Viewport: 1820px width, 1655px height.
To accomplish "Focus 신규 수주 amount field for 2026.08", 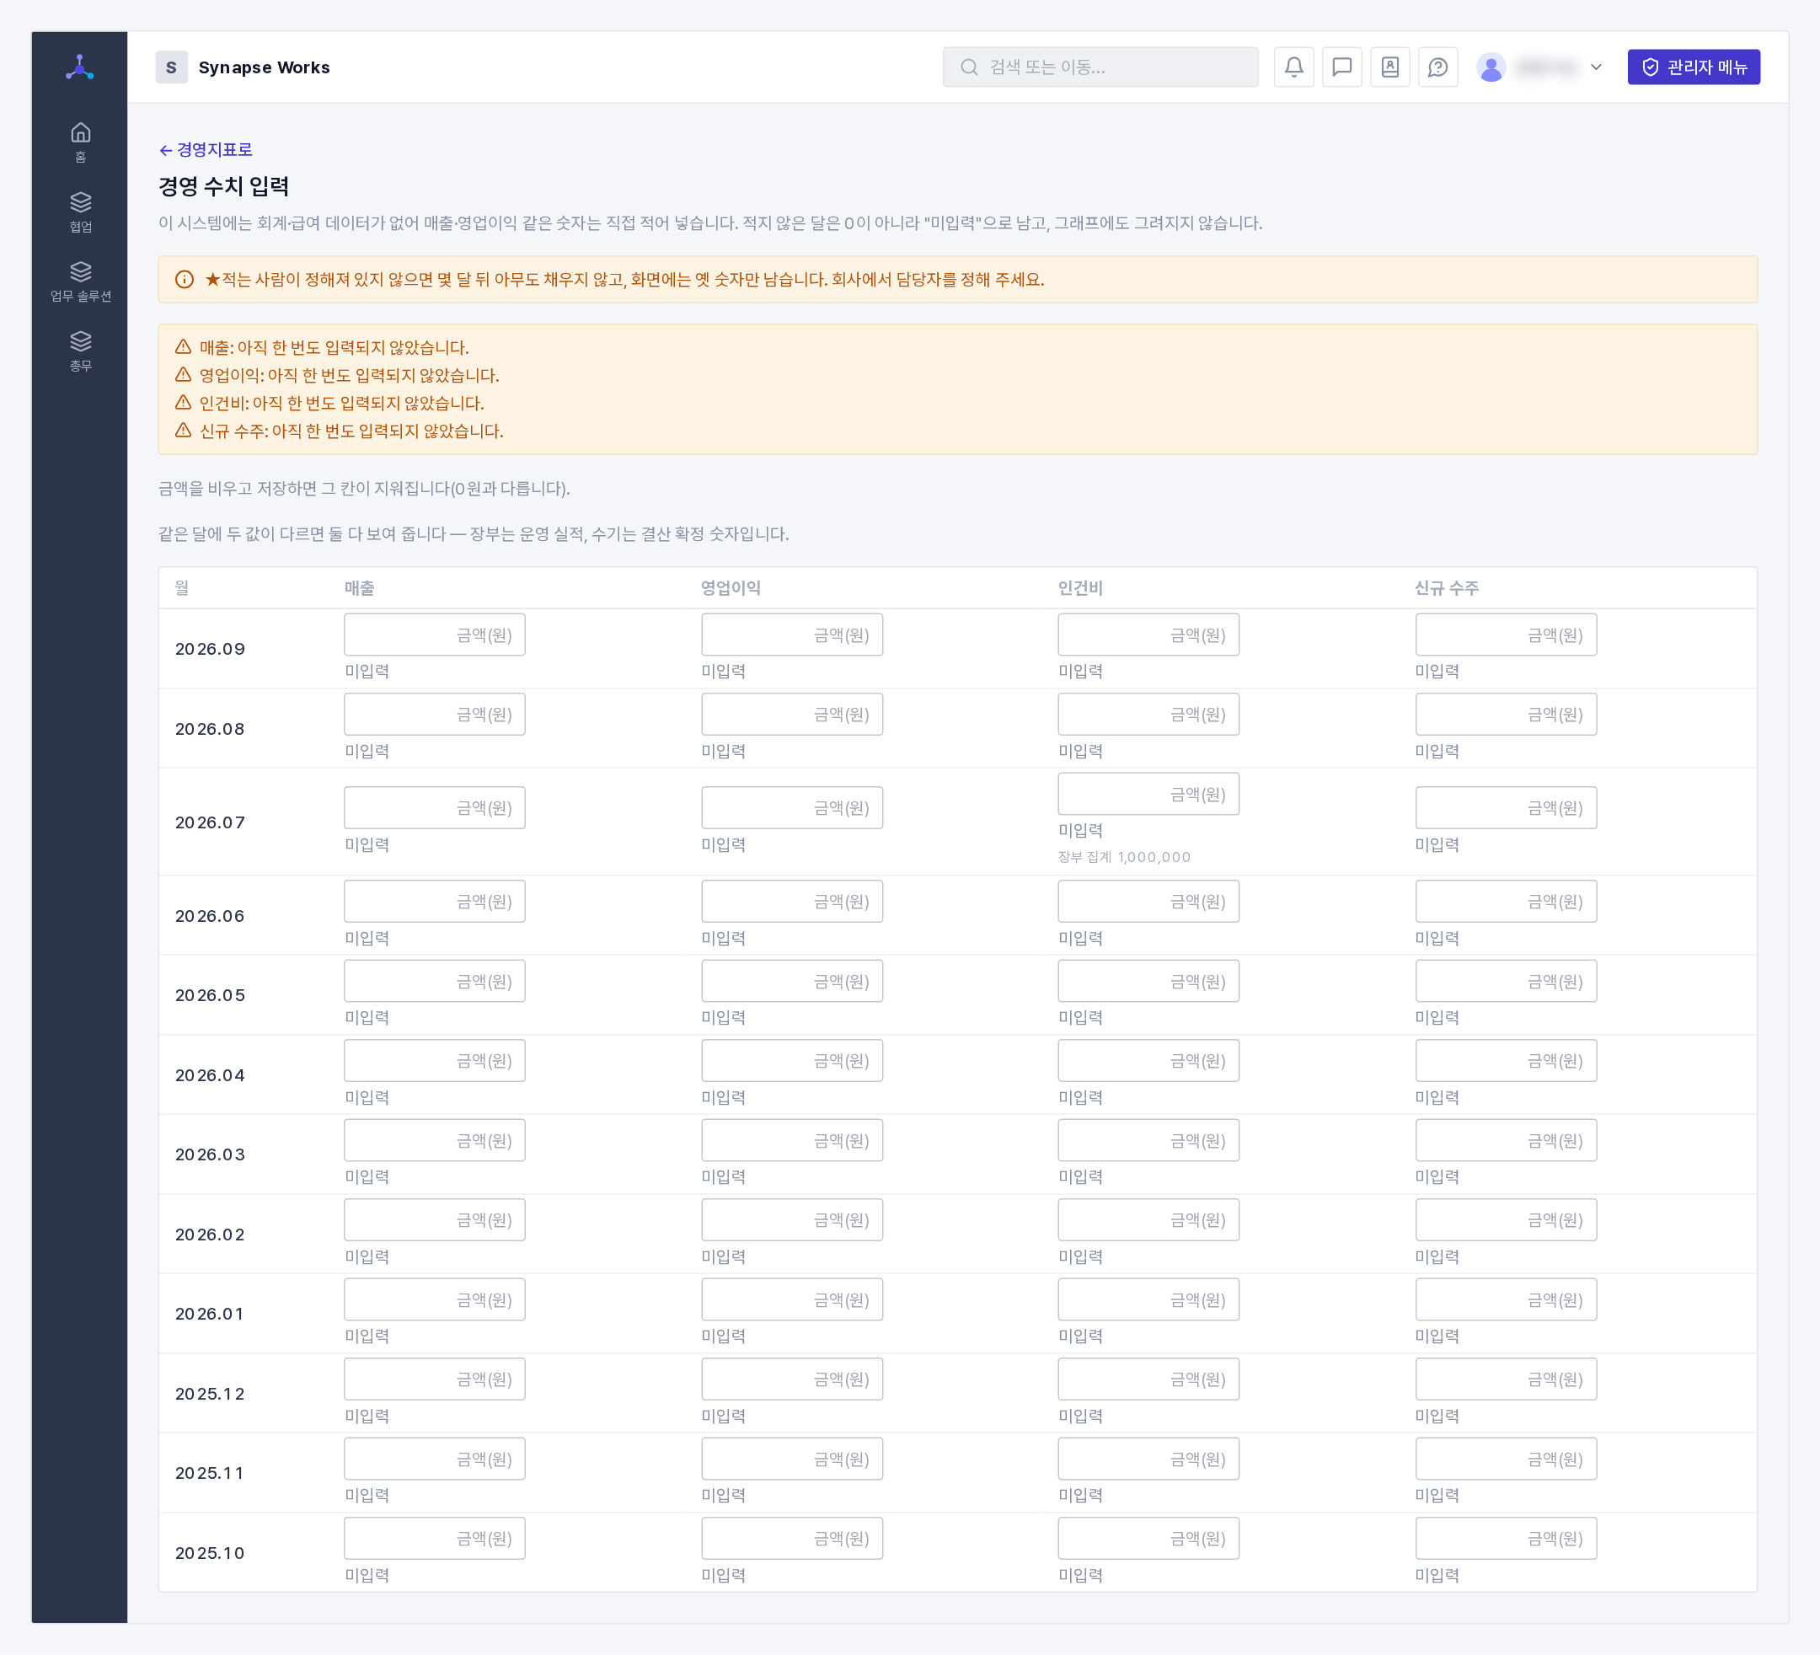I will click(x=1506, y=715).
